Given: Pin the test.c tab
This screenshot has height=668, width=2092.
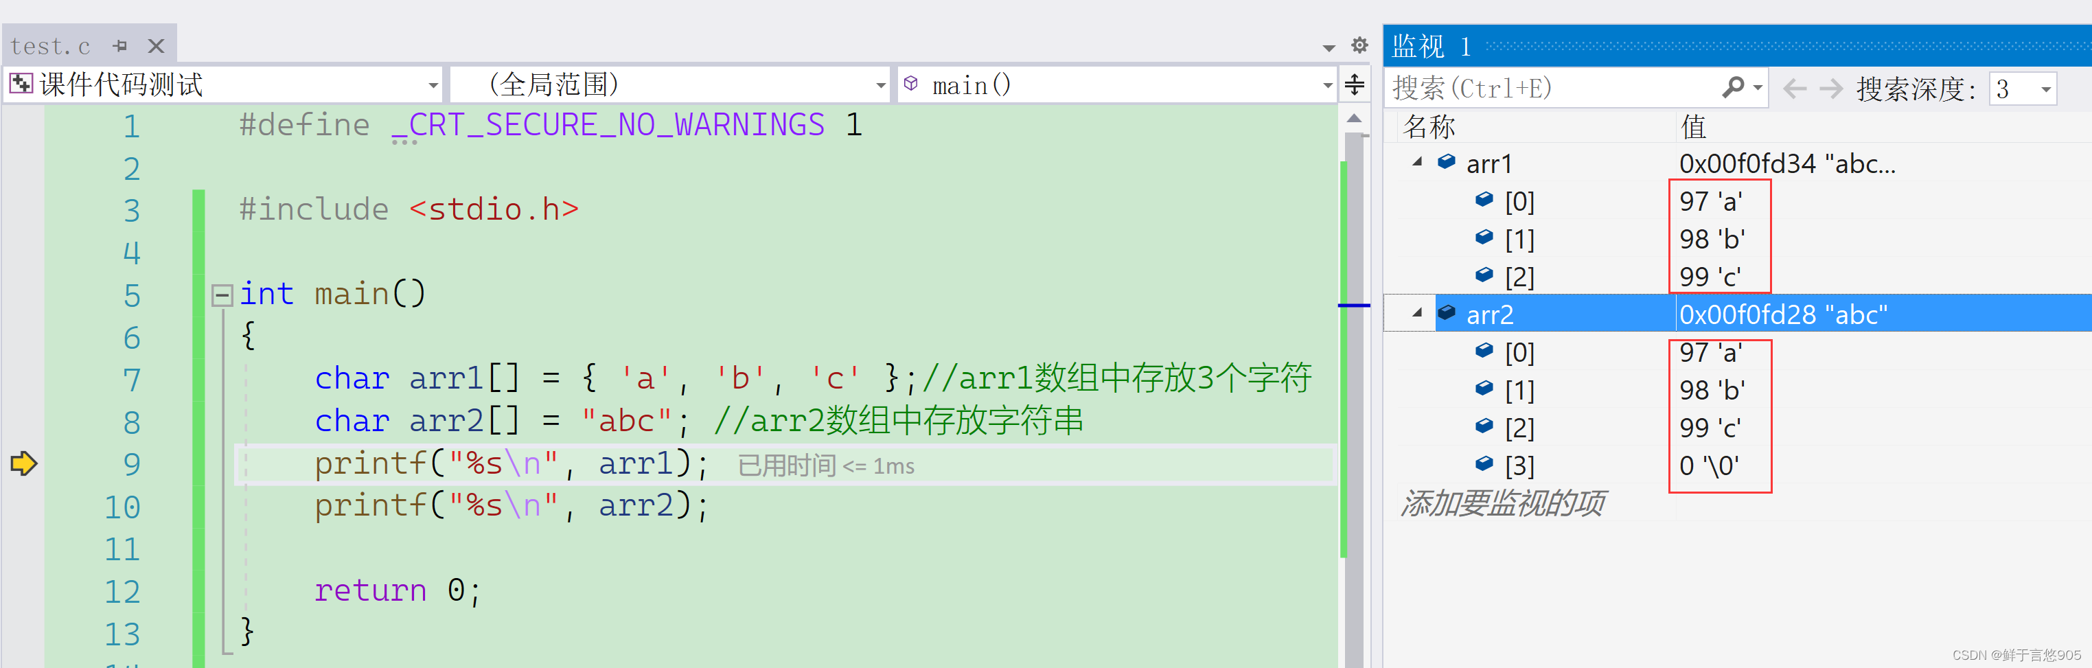Looking at the screenshot, I should (x=120, y=46).
